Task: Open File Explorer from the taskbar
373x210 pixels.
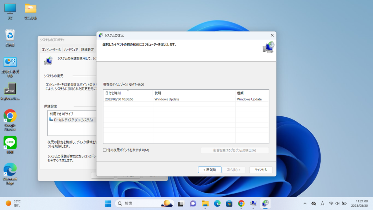Action: [x=205, y=203]
